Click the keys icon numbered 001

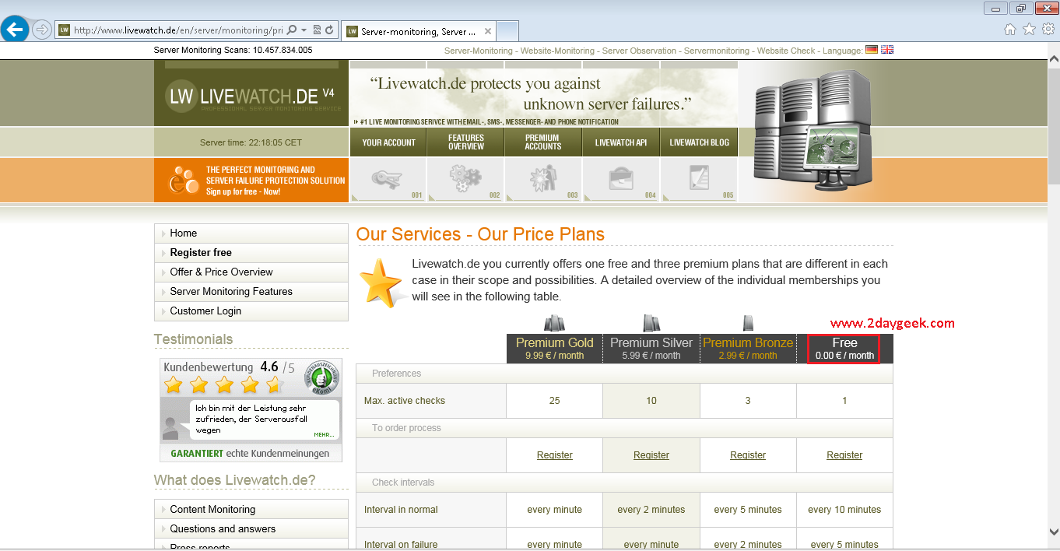pos(388,180)
